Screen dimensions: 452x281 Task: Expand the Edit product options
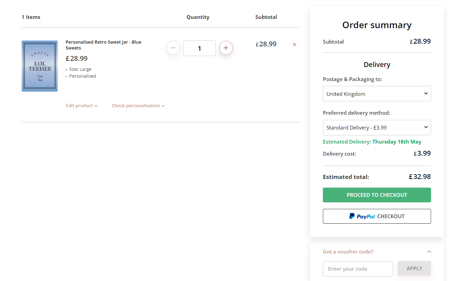click(x=79, y=105)
